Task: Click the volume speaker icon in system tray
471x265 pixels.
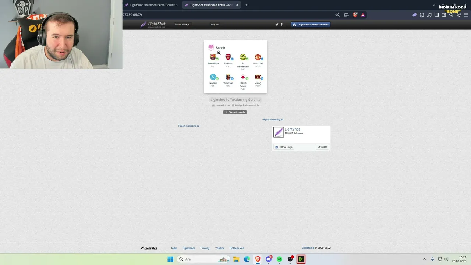Action: 446,259
